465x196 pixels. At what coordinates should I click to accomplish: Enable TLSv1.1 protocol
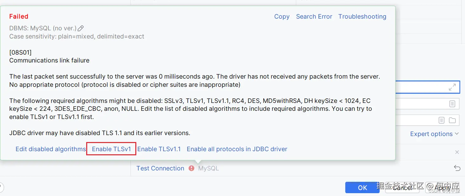click(159, 149)
